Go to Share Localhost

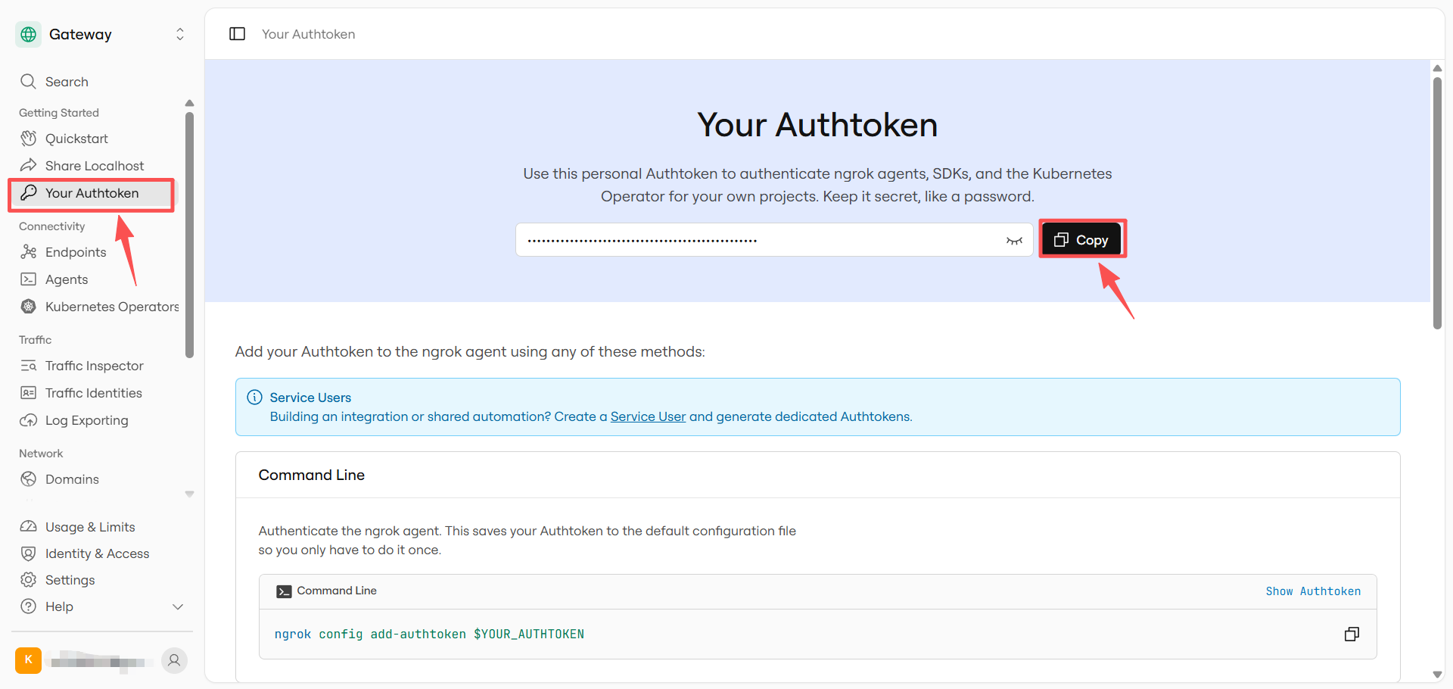pos(95,166)
